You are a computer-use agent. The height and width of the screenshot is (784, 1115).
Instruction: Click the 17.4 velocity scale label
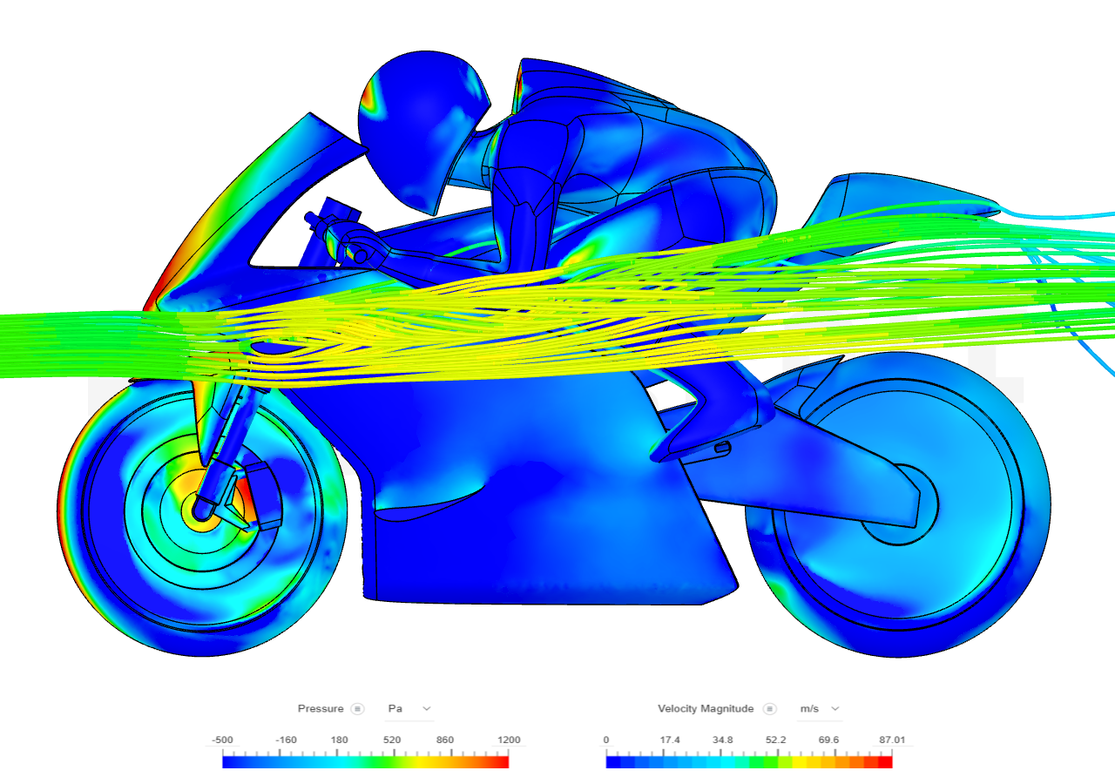coord(670,740)
